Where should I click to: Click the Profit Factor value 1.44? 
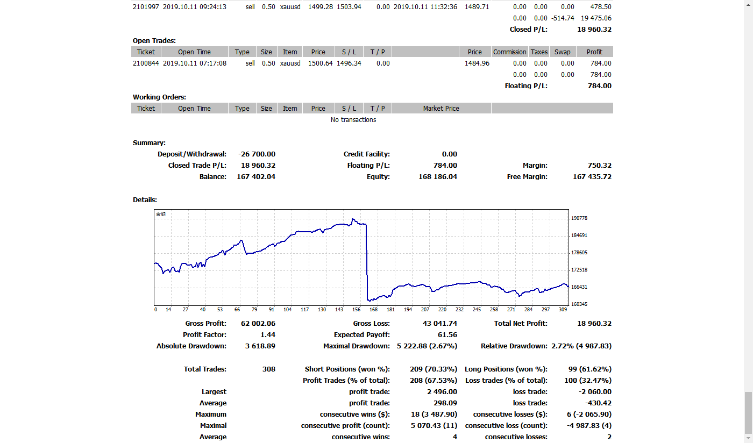(x=268, y=335)
